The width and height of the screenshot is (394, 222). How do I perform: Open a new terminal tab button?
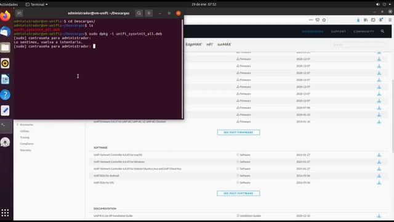click(19, 14)
